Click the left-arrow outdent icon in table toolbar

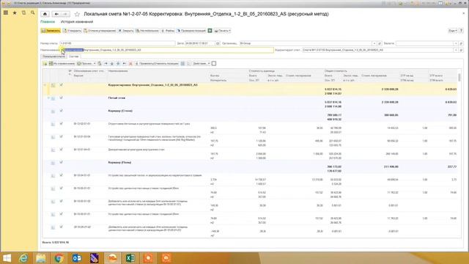coord(125,64)
